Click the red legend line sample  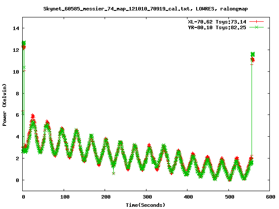click(x=256, y=22)
